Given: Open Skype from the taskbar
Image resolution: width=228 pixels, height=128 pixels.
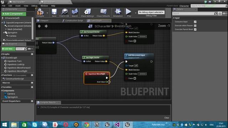Looking at the screenshot, I should pyautogui.click(x=35, y=125).
